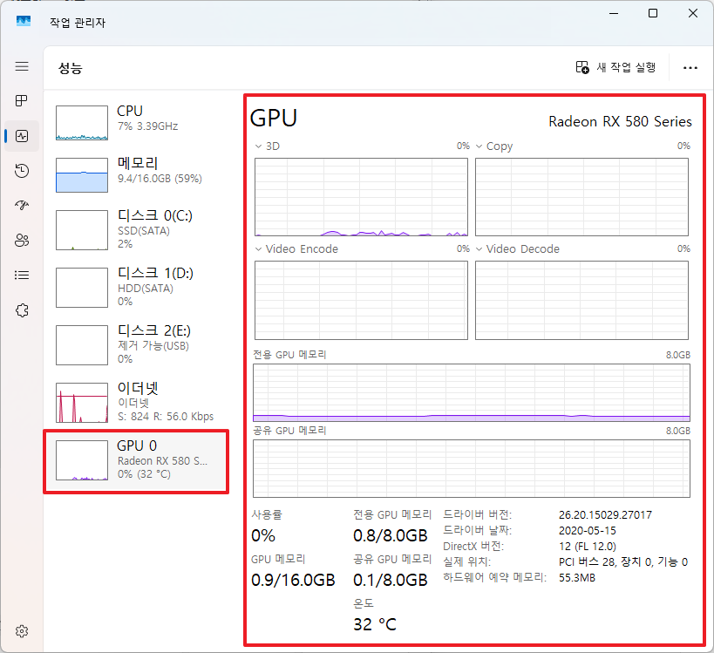Select 디스크 0(C:) item
714x653 pixels.
pyautogui.click(x=136, y=230)
